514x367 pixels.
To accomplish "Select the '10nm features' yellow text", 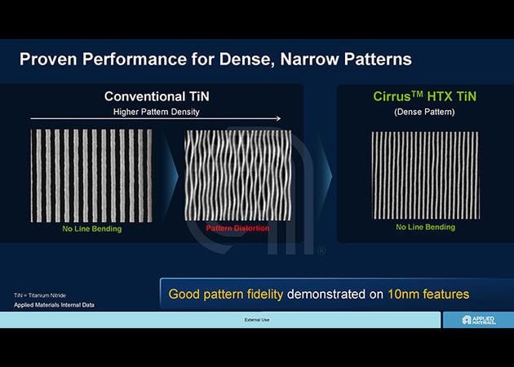I will coord(428,294).
